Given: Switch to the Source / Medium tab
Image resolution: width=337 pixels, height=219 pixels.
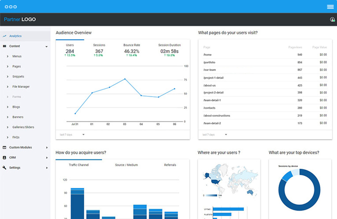Looking at the screenshot, I should (126, 165).
